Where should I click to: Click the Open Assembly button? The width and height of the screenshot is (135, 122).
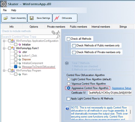pyautogui.click(x=14, y=18)
